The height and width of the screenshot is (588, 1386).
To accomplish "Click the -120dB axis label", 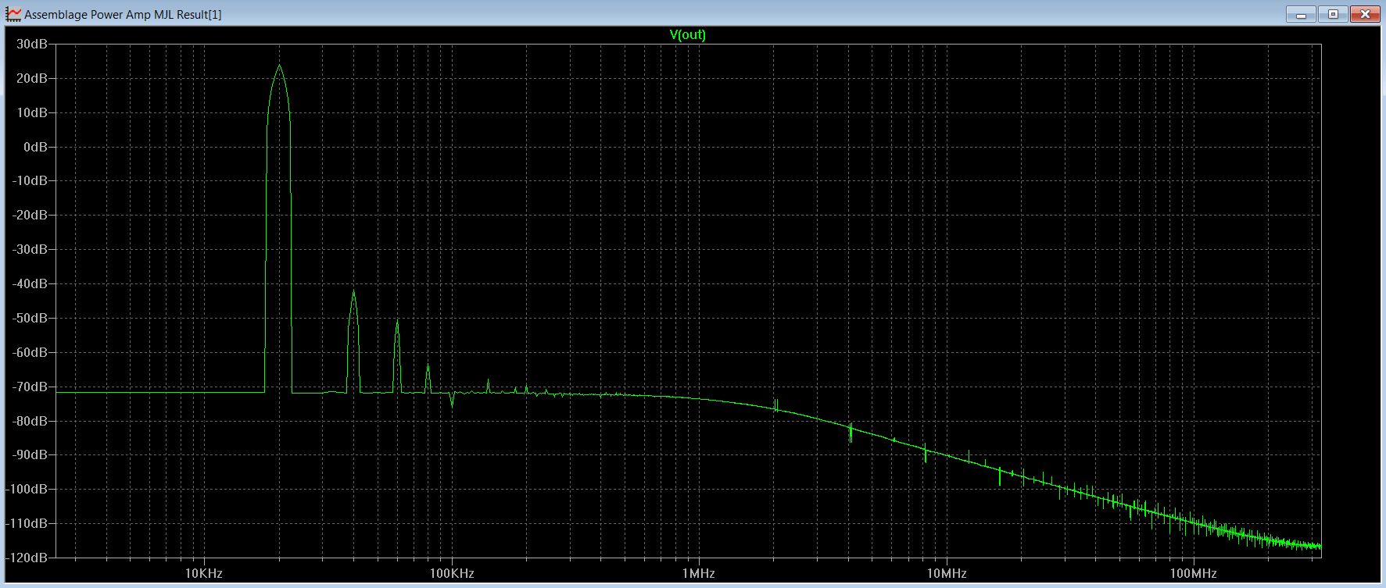I will point(27,558).
